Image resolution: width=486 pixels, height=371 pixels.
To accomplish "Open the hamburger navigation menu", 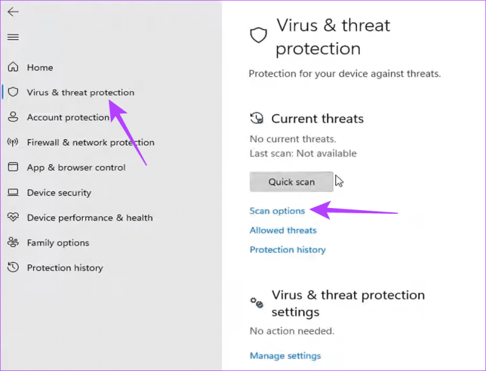I will pos(13,37).
